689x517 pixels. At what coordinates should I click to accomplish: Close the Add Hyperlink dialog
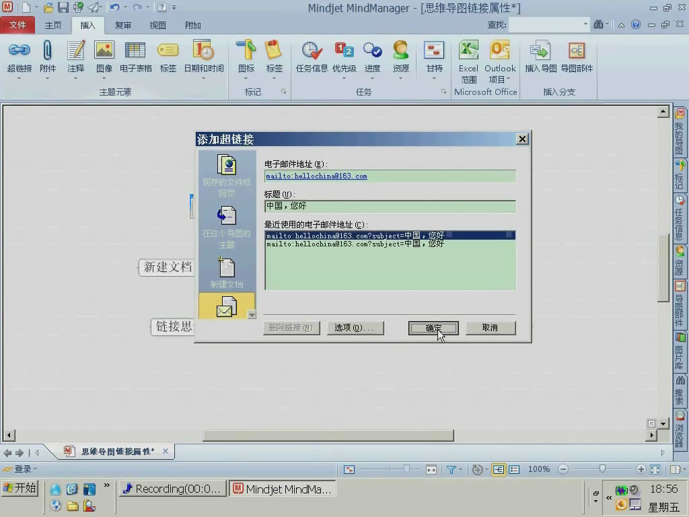pos(521,139)
